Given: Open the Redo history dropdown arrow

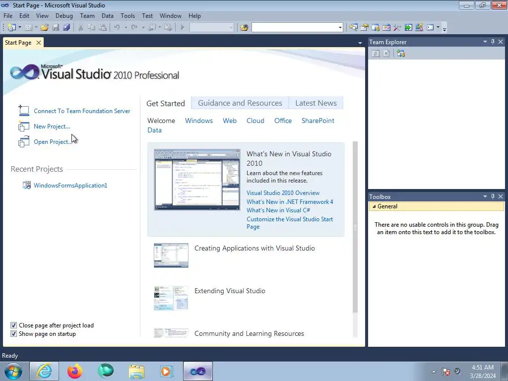Looking at the screenshot, I should tap(143, 28).
